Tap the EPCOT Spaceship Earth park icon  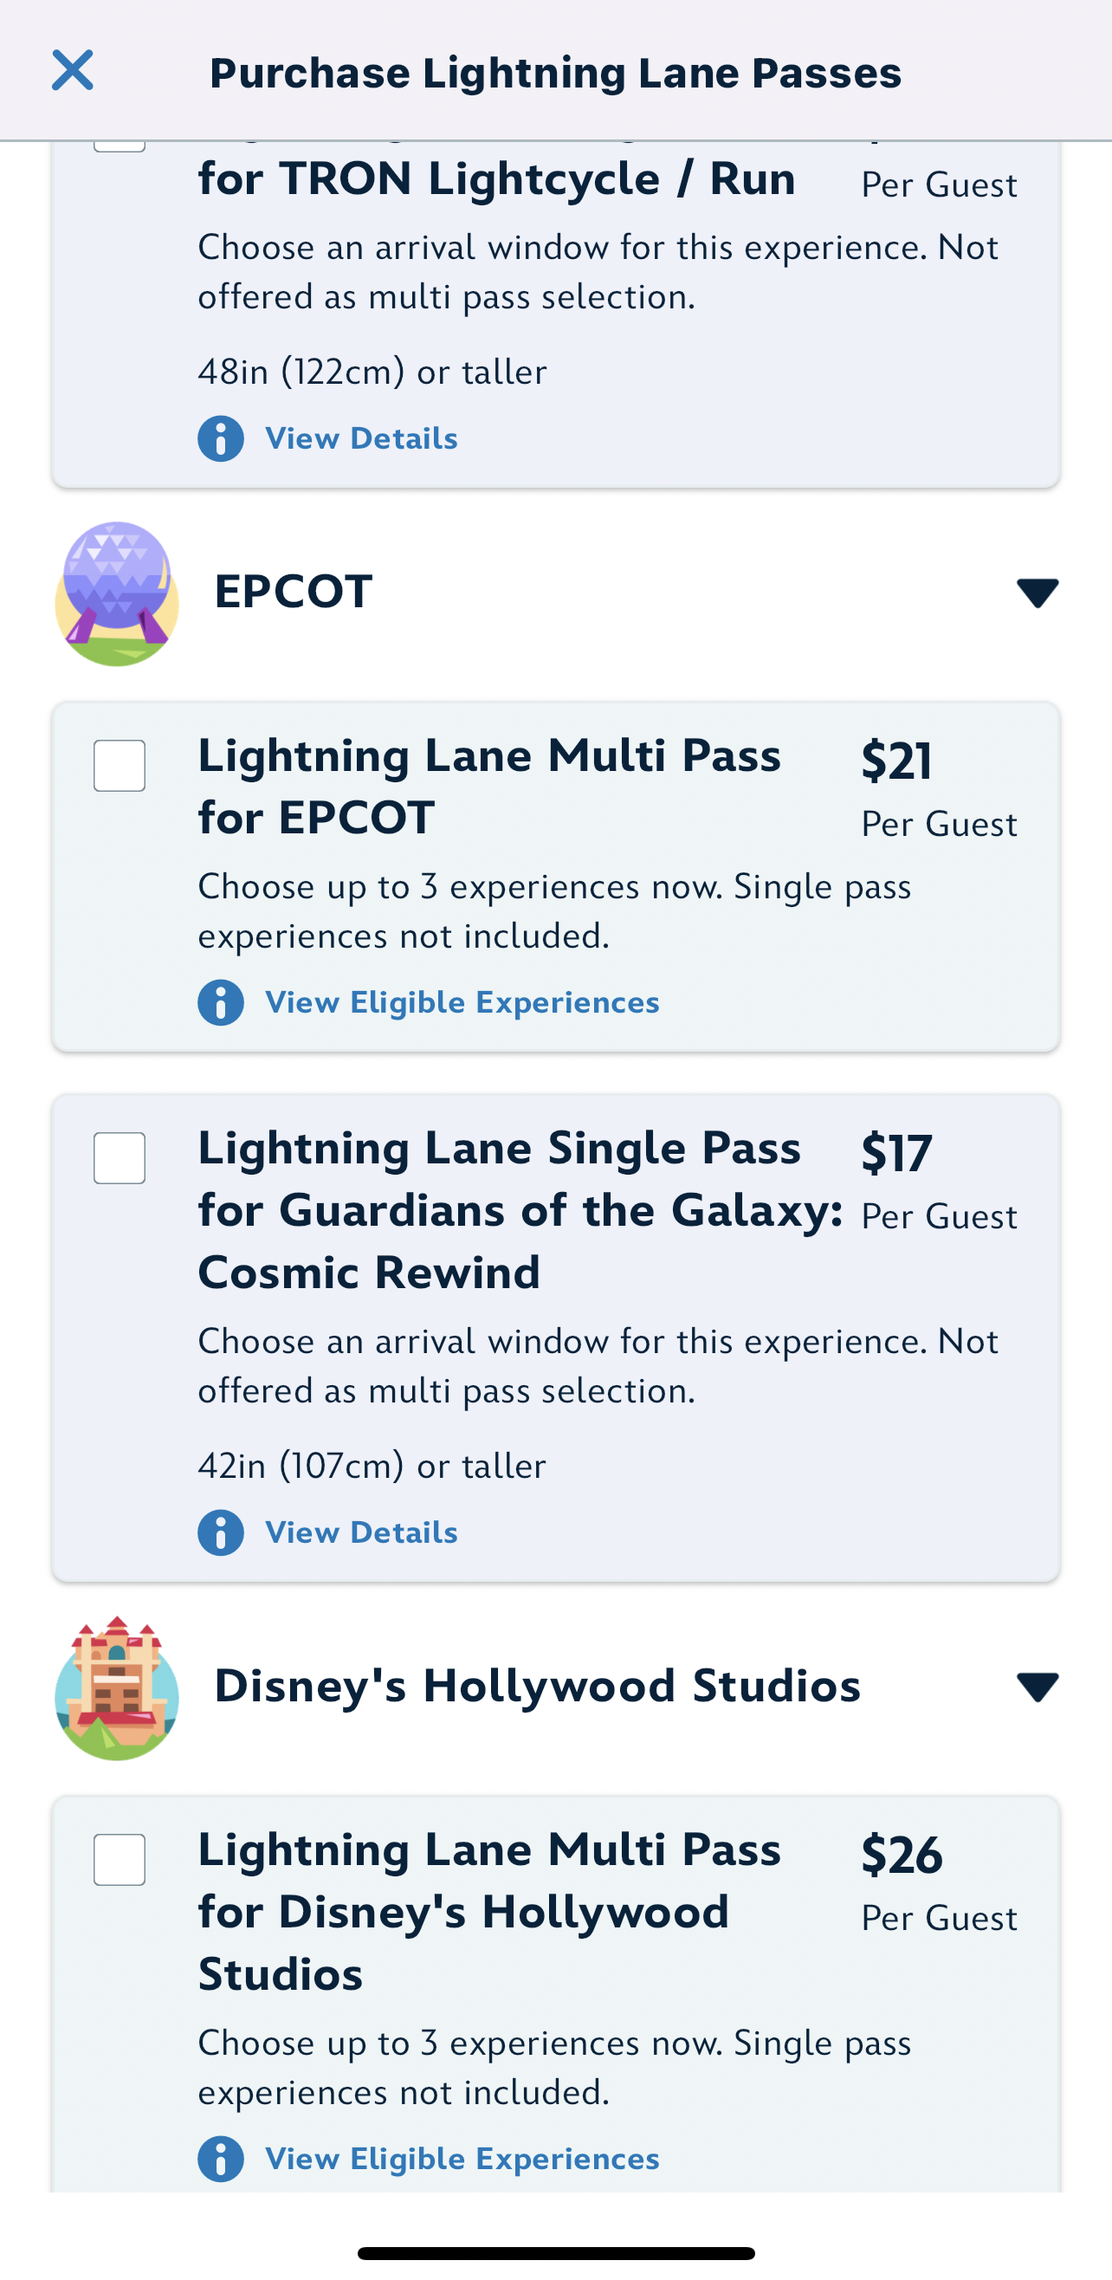click(117, 593)
